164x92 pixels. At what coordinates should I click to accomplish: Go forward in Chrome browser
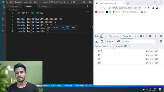pos(100,8)
